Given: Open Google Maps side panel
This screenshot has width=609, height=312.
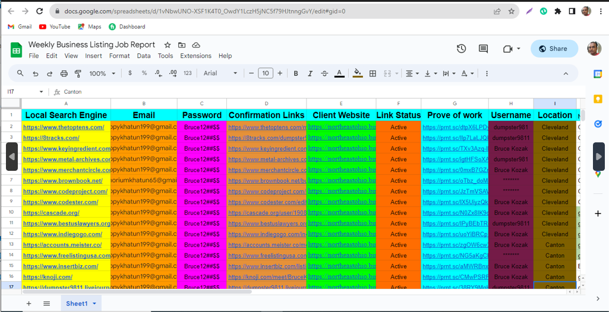Looking at the screenshot, I should click(598, 174).
